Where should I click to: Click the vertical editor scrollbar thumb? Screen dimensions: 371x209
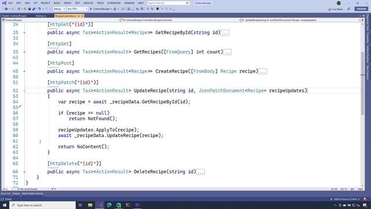point(362,83)
